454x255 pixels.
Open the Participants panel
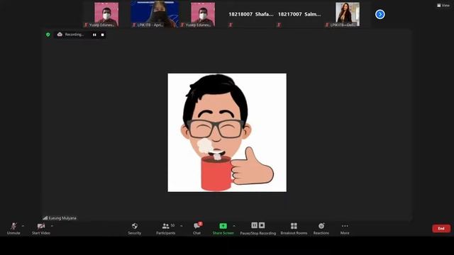(x=165, y=228)
